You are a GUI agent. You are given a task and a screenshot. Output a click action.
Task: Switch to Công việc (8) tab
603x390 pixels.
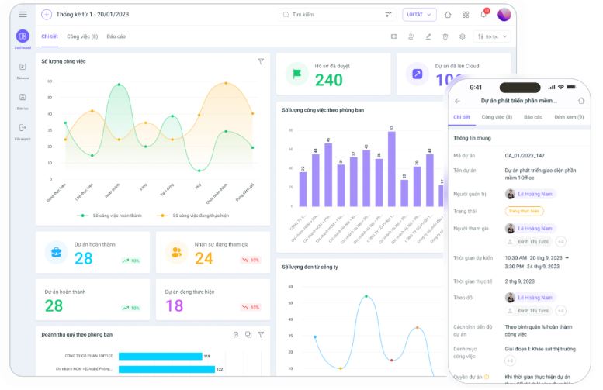[82, 36]
